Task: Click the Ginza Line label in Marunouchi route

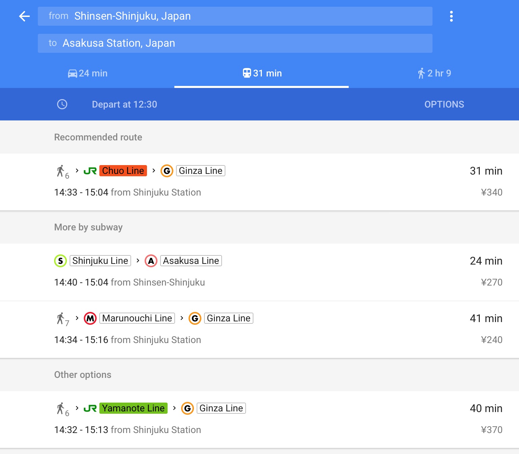Action: pyautogui.click(x=229, y=318)
